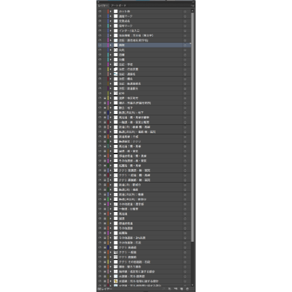The image size is (292, 292).
Task: Click the target circle of インター/出入口 layer
Action: click(185, 31)
